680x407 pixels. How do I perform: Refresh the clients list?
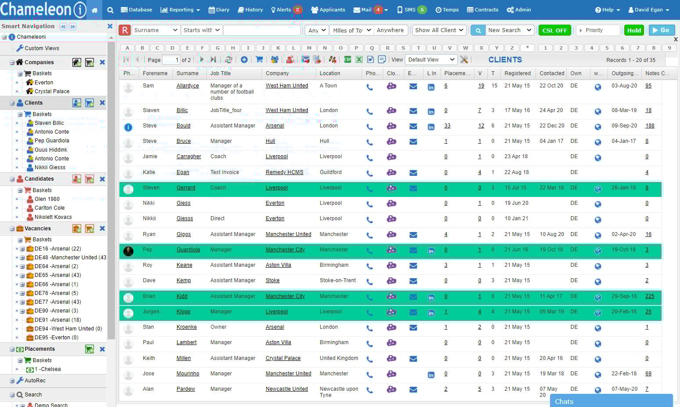click(x=228, y=59)
